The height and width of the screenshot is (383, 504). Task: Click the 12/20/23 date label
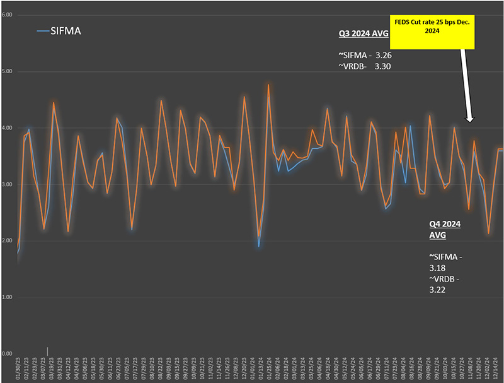pos(244,368)
